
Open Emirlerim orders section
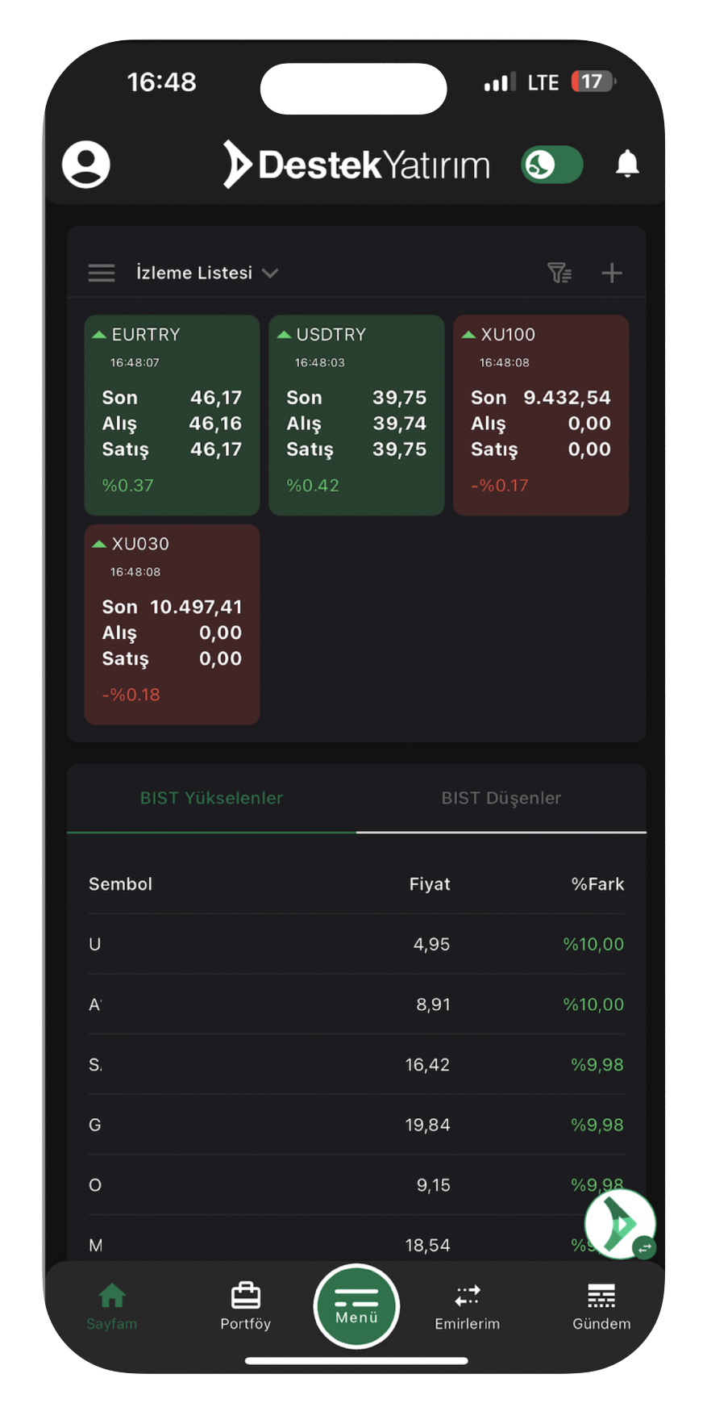[468, 1305]
